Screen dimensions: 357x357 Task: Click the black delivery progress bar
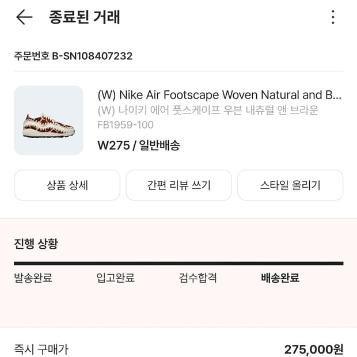pos(178,263)
